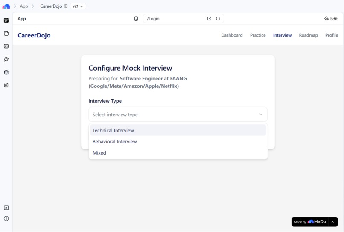Go to Dashboard nav item
344x232 pixels.
coord(232,35)
